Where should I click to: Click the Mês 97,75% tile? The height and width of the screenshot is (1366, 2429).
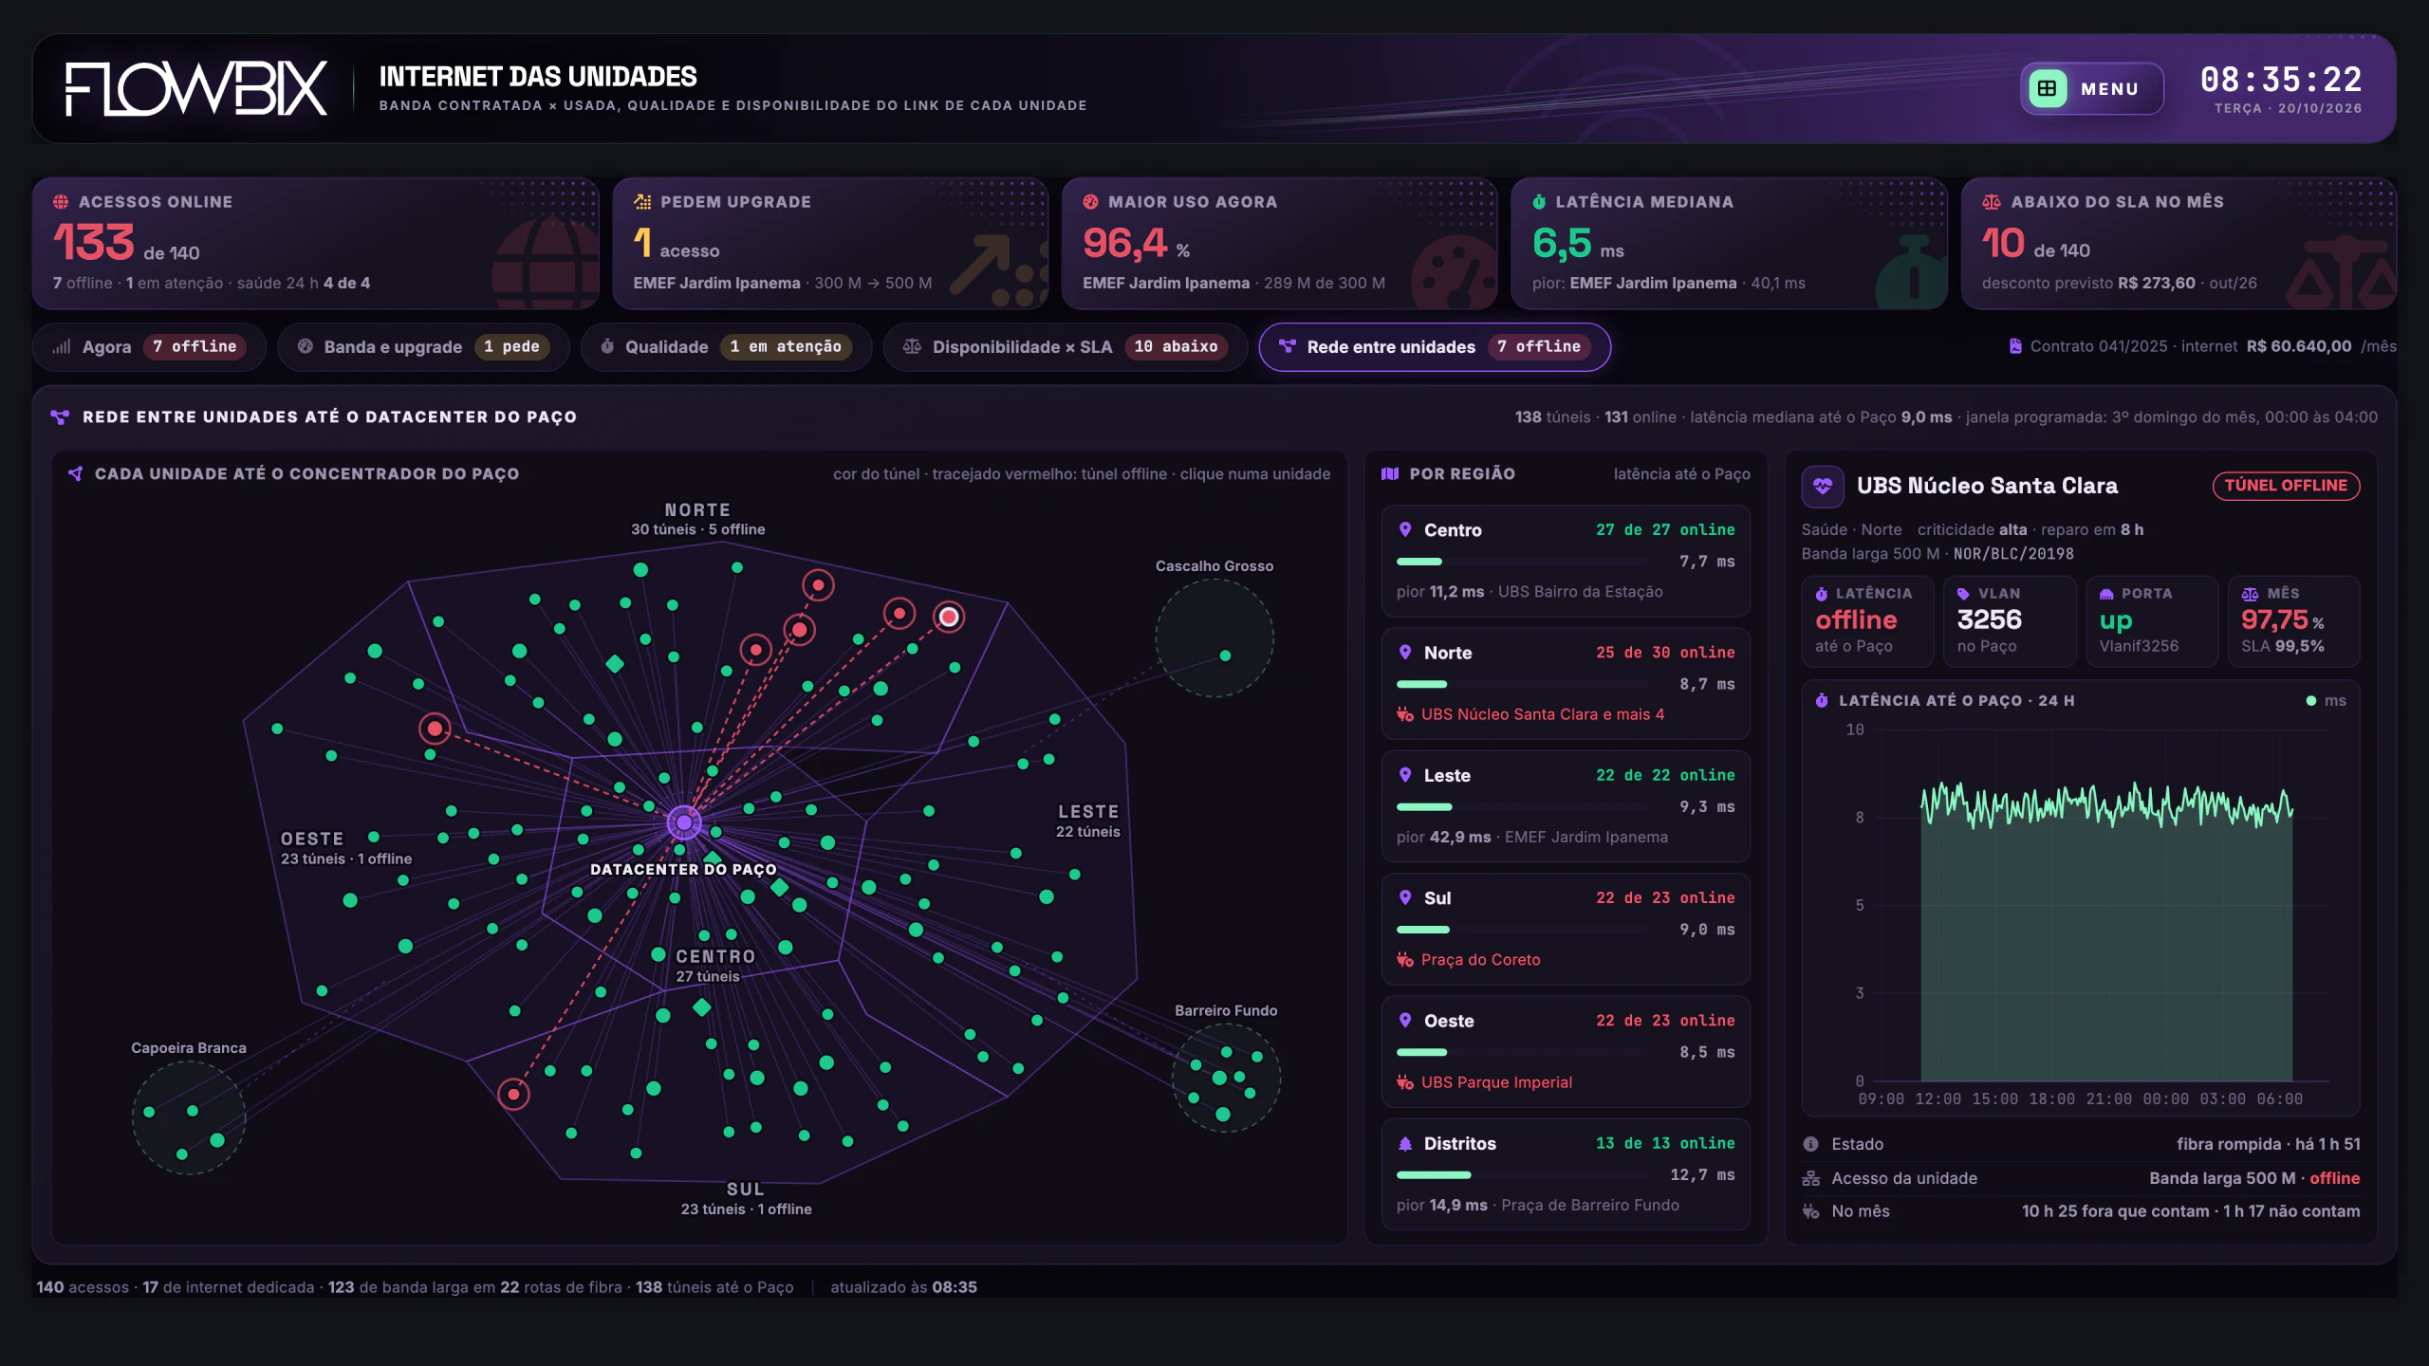pyautogui.click(x=2293, y=620)
